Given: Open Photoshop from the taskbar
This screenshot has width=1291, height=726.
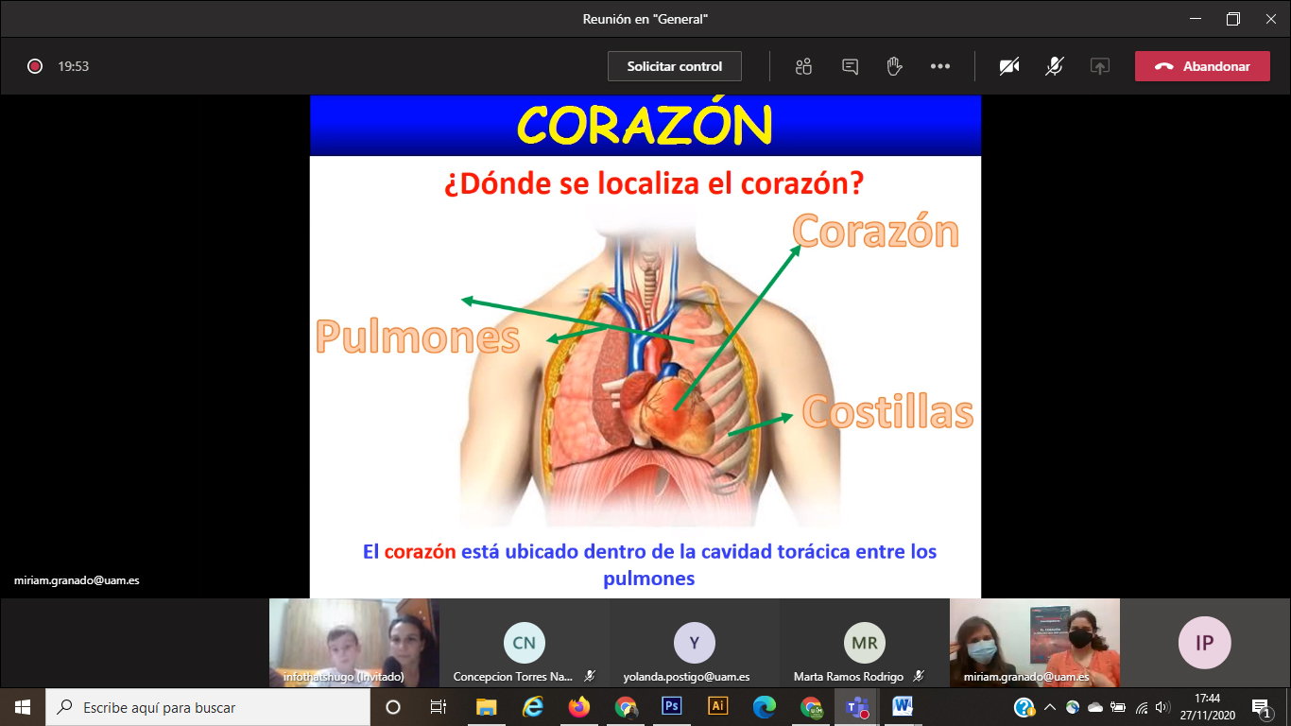Looking at the screenshot, I should pos(672,706).
